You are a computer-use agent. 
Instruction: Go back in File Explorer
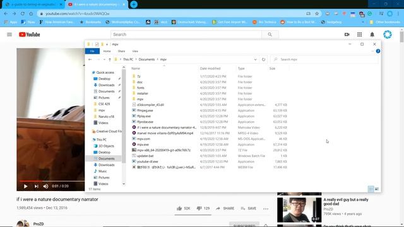click(90, 59)
